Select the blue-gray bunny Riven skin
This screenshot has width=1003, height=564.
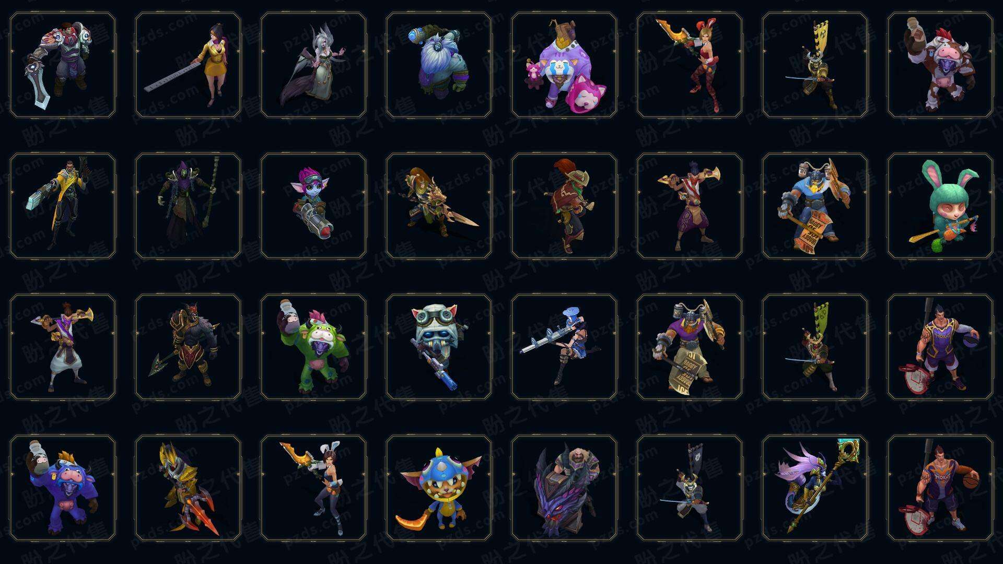coord(313,488)
